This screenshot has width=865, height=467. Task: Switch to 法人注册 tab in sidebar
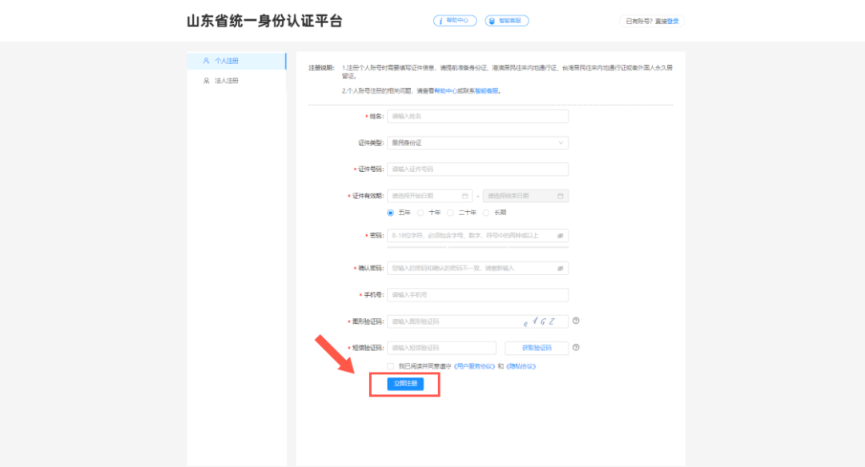point(235,81)
